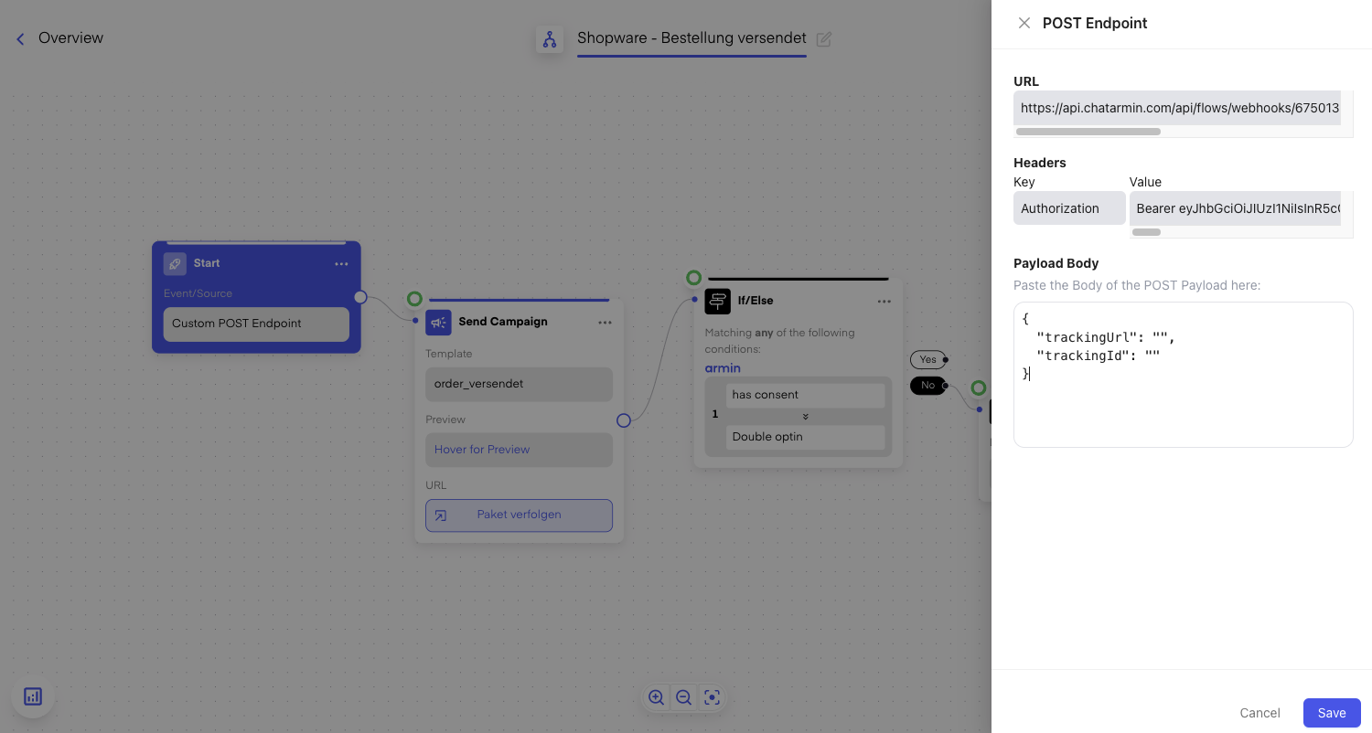Click the URL field horizontal scrollbar
The height and width of the screenshot is (733, 1372).
click(1088, 132)
